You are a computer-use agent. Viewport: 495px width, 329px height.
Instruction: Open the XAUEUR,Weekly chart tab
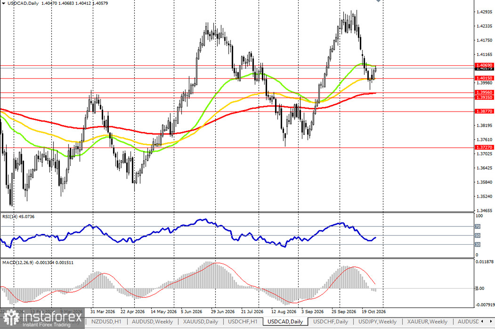(427, 321)
